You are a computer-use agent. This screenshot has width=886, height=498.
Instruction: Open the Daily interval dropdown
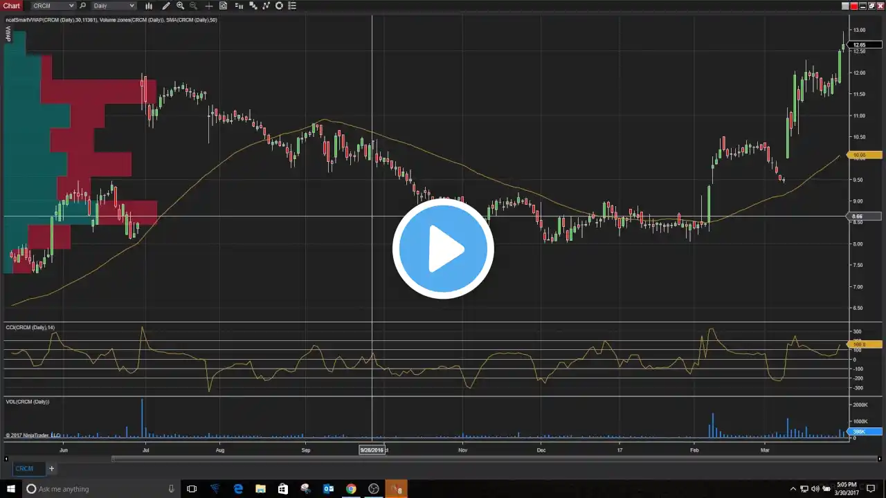click(x=114, y=6)
